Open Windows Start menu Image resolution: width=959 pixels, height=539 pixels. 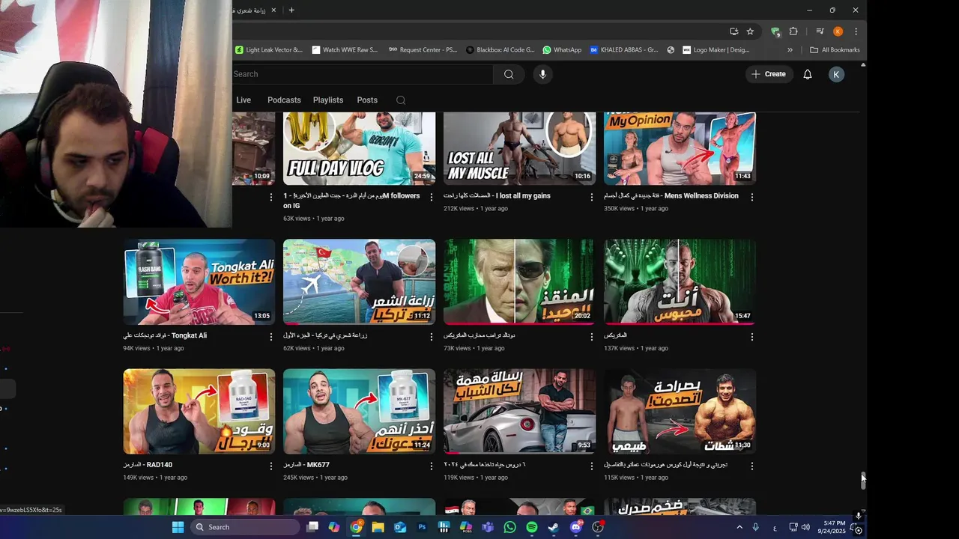[178, 527]
